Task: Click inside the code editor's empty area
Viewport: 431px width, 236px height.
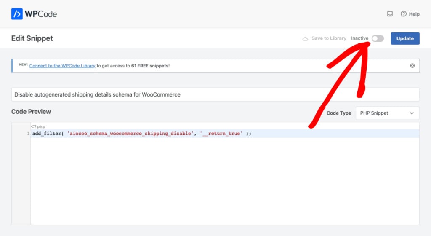Action: pyautogui.click(x=225, y=181)
